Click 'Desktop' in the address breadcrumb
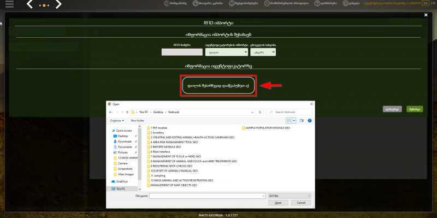437x218 pixels. (x=158, y=112)
